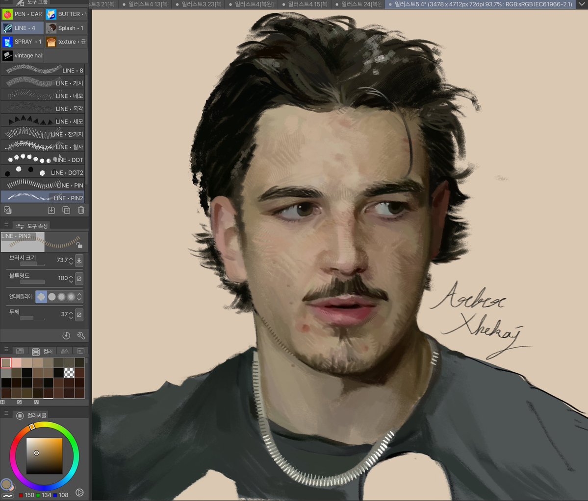This screenshot has width=588, height=501.
Task: Select the BUTTER tool group
Action: click(66, 14)
